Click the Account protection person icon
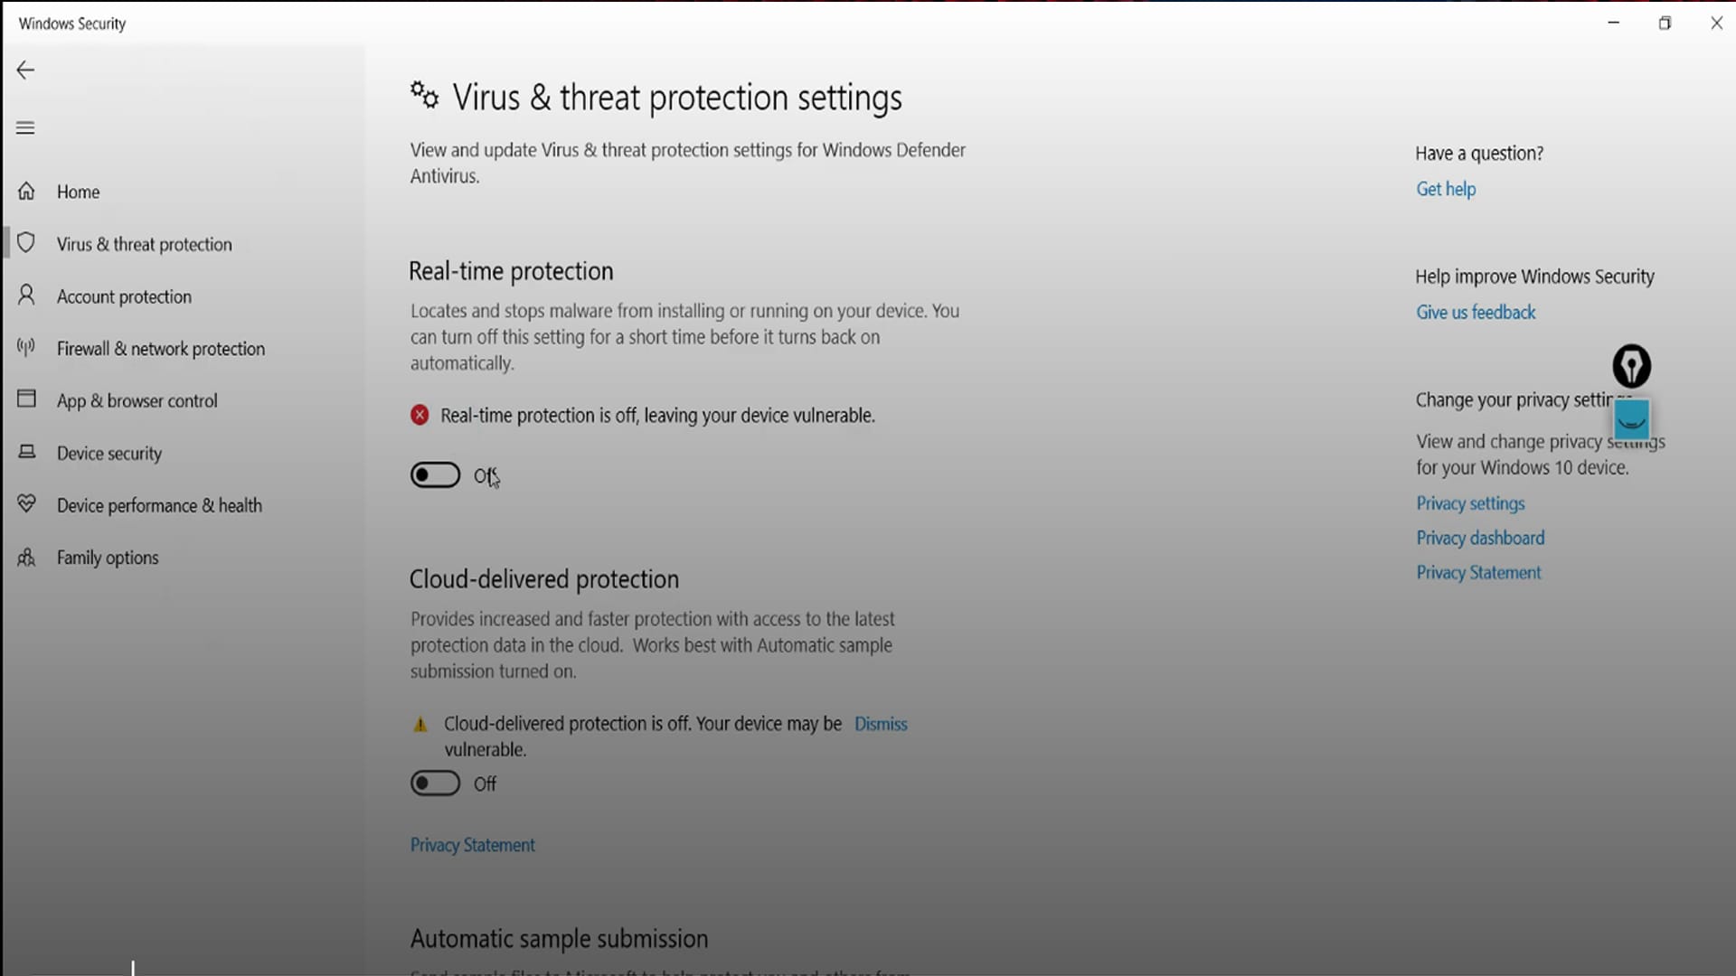The image size is (1736, 976). [x=26, y=296]
